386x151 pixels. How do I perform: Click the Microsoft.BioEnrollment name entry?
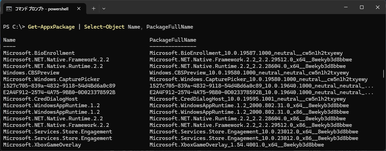(x=39, y=53)
